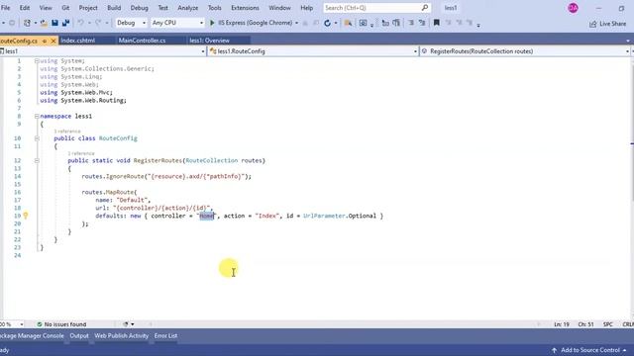The width and height of the screenshot is (634, 356).
Task: Collapse the using directives block
Action: (37, 61)
